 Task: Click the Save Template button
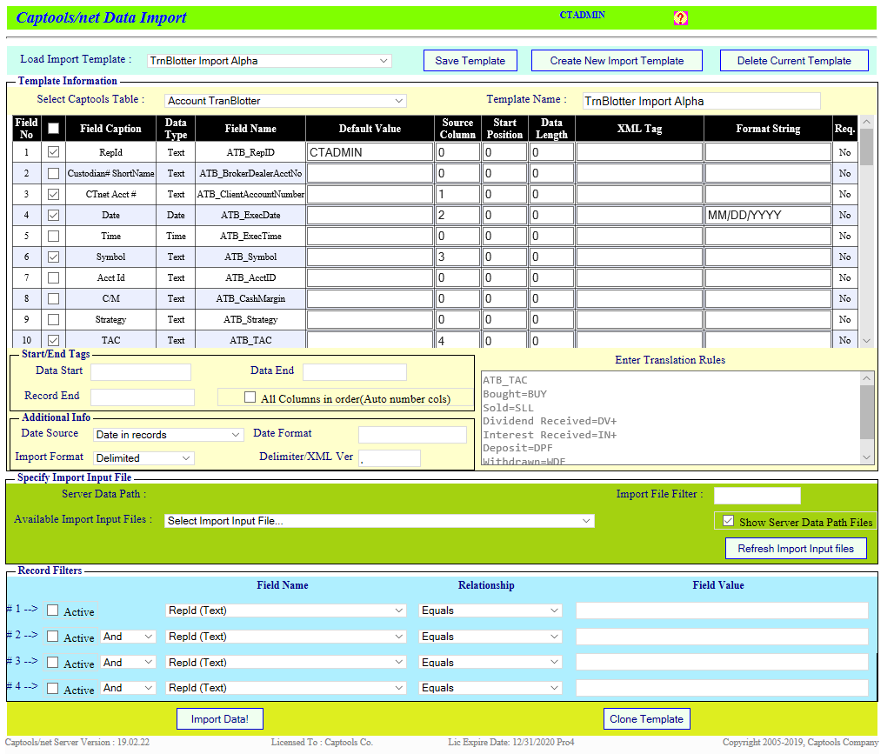(470, 60)
